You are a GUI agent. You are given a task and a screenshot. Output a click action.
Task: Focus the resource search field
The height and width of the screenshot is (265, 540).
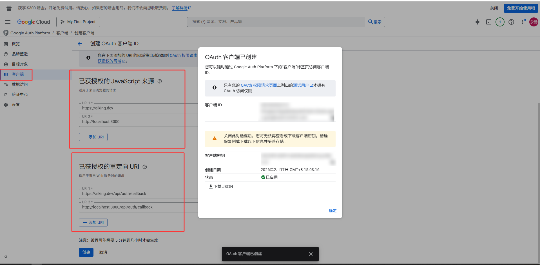276,22
